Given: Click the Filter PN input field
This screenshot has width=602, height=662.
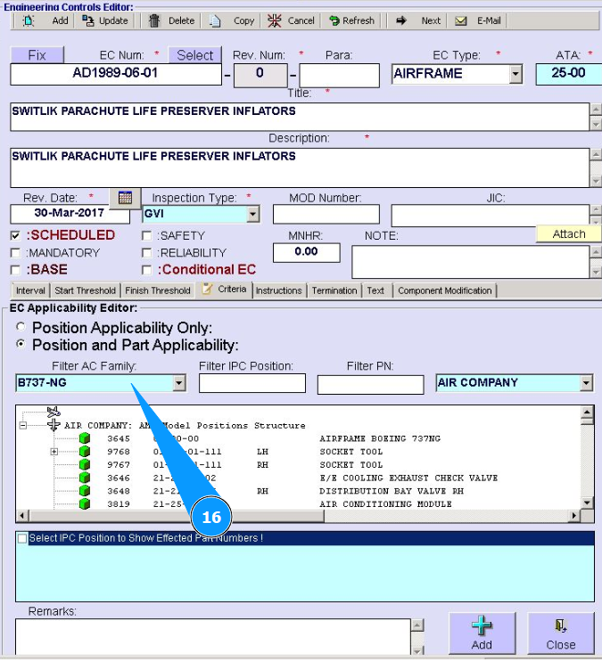Looking at the screenshot, I should [370, 385].
